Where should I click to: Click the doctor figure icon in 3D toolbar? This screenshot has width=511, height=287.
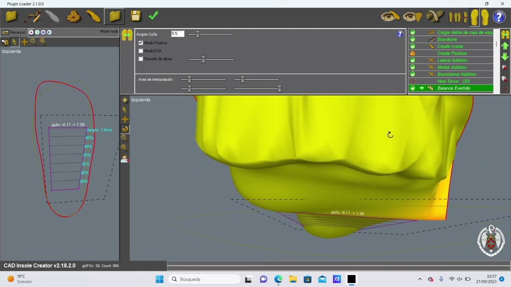125,159
